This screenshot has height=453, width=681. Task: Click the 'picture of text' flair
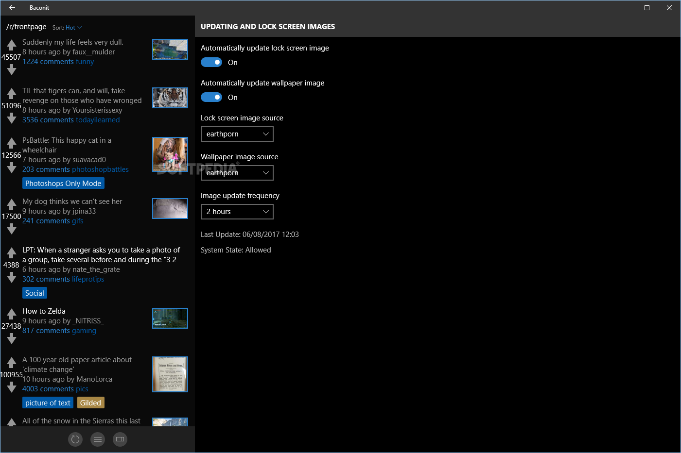pyautogui.click(x=48, y=403)
